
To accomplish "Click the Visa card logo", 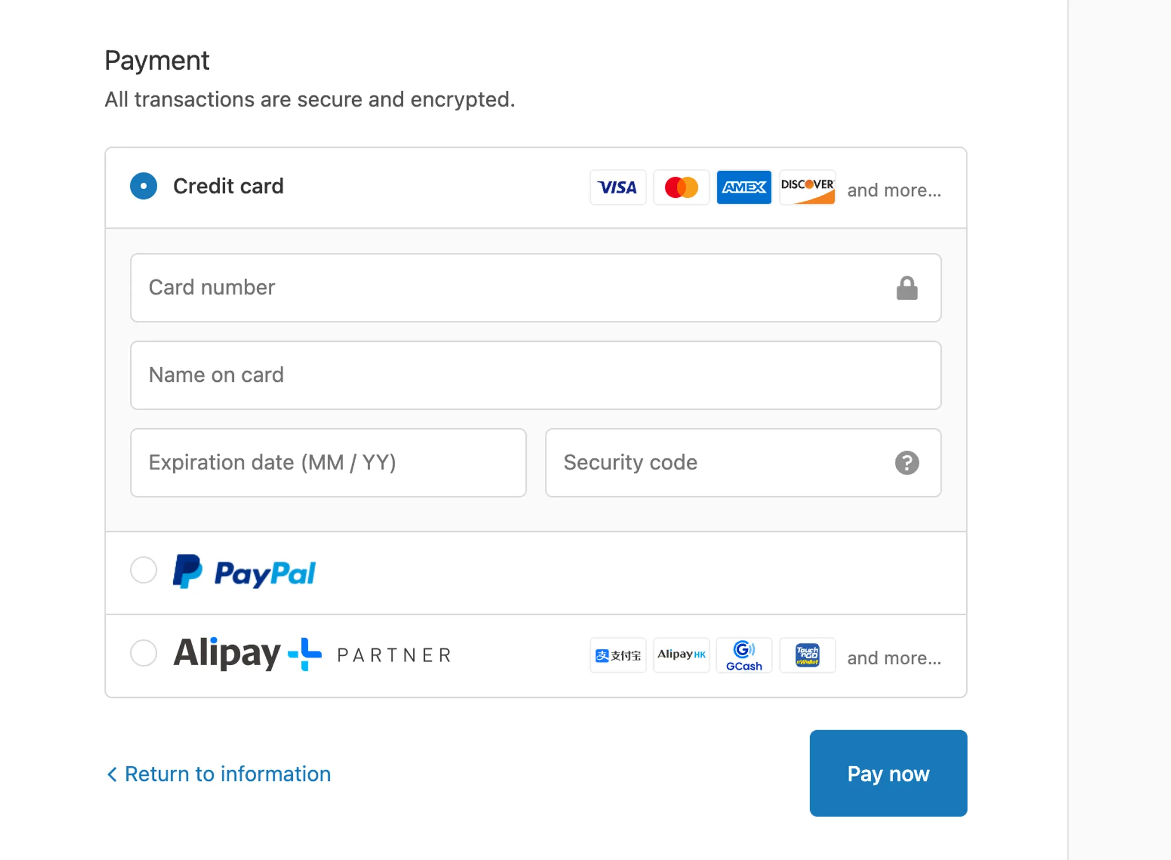I will click(618, 187).
